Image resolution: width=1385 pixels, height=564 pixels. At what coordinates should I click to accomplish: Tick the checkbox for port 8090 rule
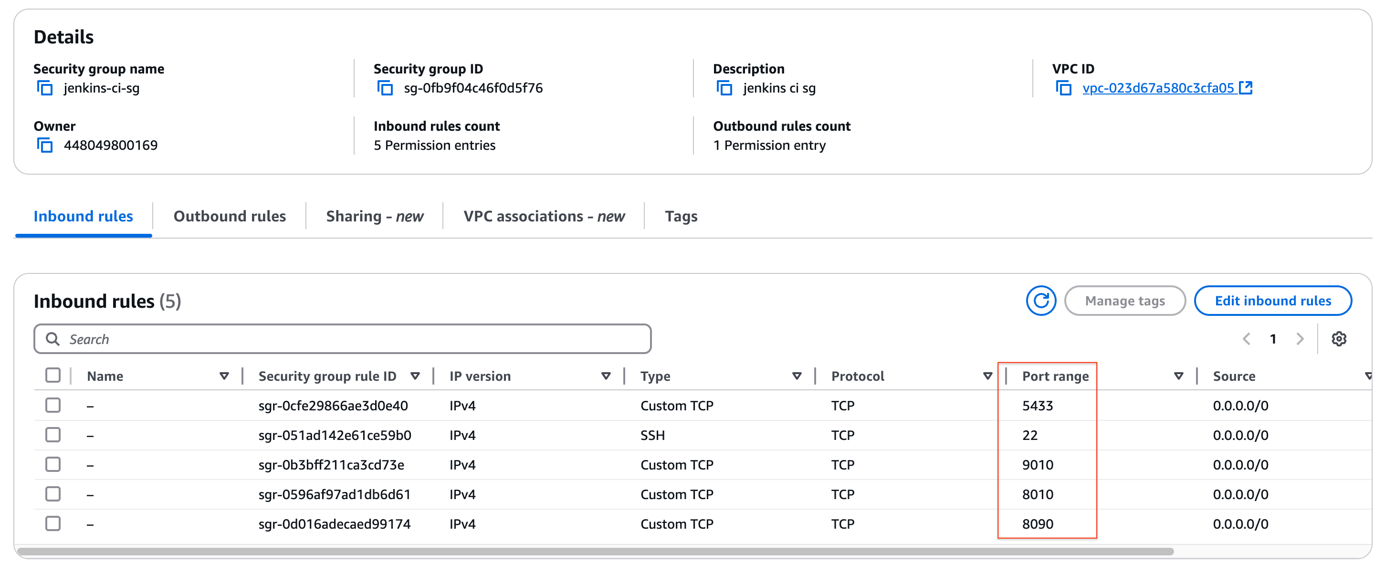point(52,523)
